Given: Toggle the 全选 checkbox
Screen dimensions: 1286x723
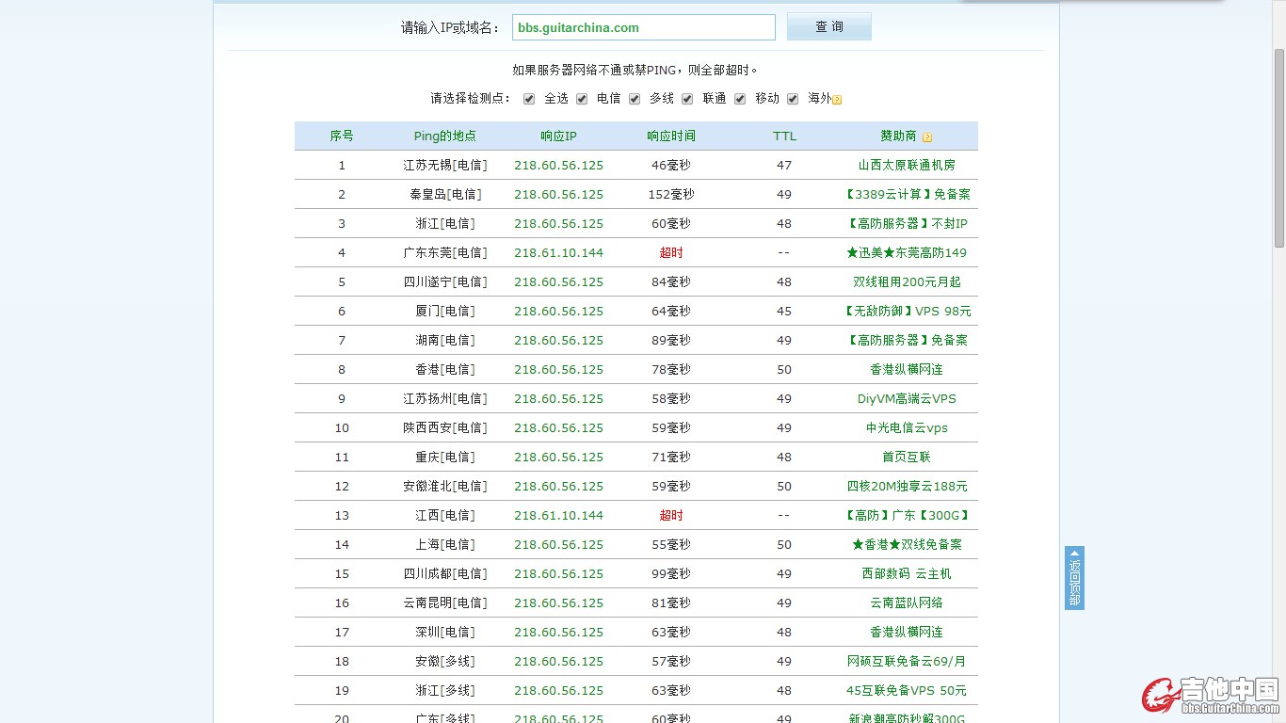Looking at the screenshot, I should [529, 99].
